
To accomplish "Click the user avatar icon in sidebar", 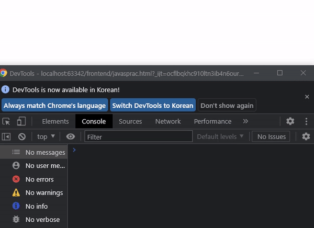I will click(16, 166).
